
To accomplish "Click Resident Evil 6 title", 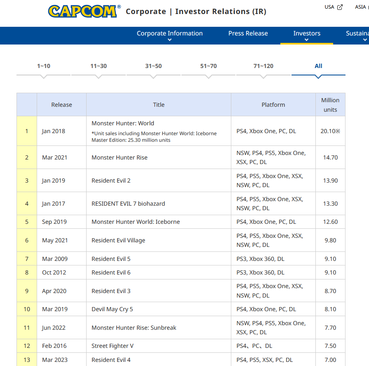I will point(111,272).
